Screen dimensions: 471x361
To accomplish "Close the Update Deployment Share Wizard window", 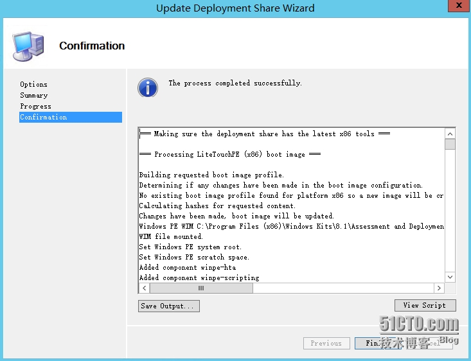I will click(459, 6).
